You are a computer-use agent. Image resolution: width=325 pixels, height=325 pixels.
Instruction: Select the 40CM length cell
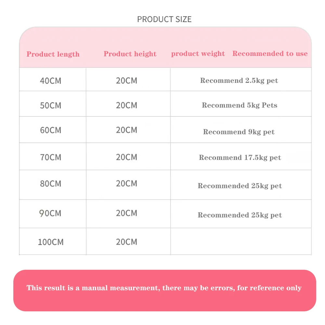(x=50, y=81)
